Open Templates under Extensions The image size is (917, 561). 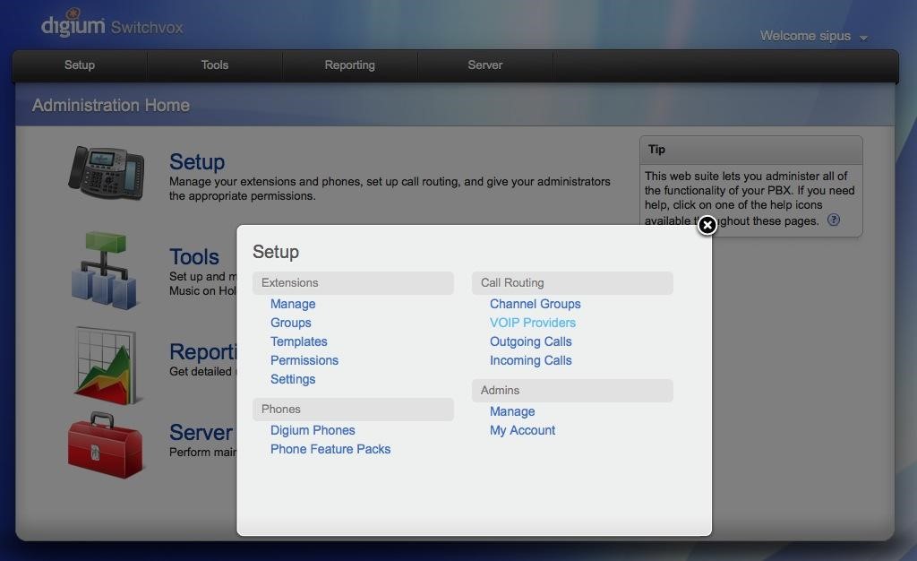299,341
